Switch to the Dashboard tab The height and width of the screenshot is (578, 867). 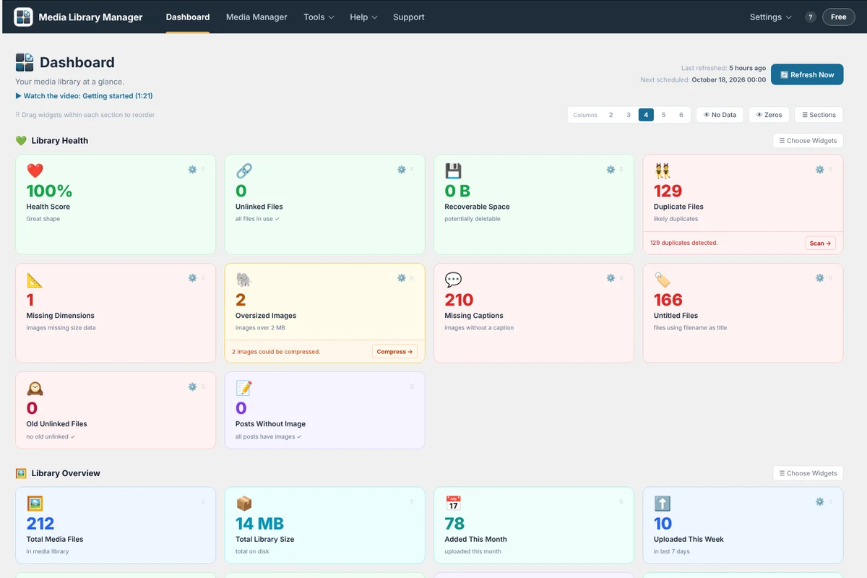[188, 17]
